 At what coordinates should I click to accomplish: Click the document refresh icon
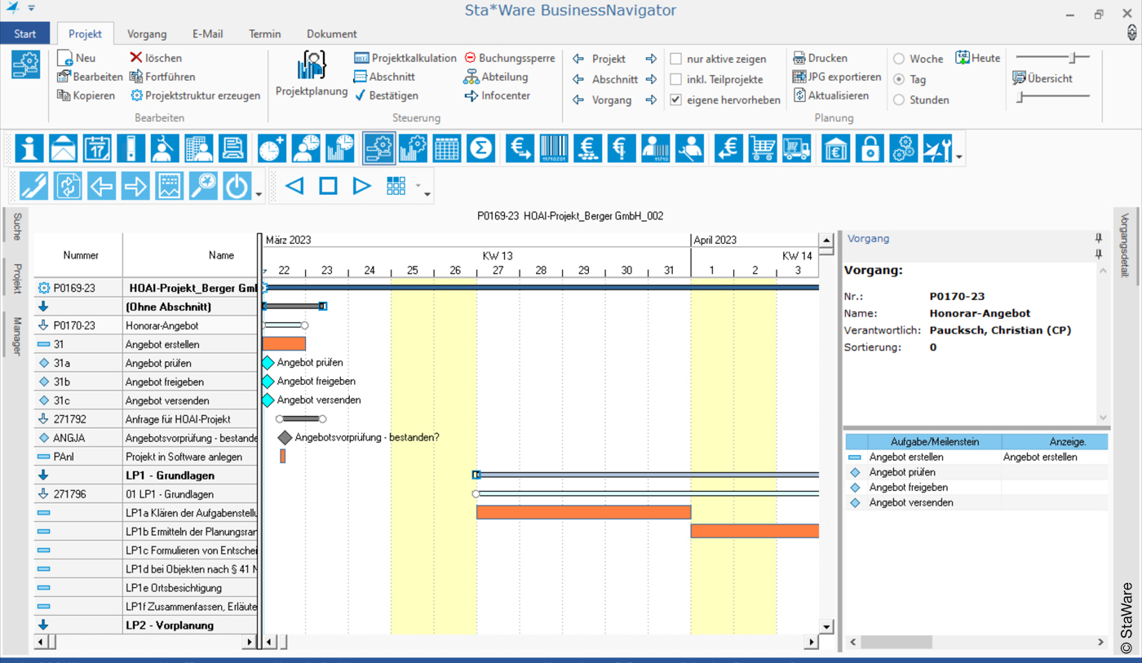tap(68, 185)
